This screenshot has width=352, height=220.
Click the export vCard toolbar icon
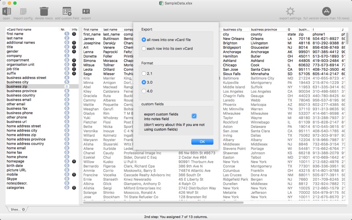86,11
